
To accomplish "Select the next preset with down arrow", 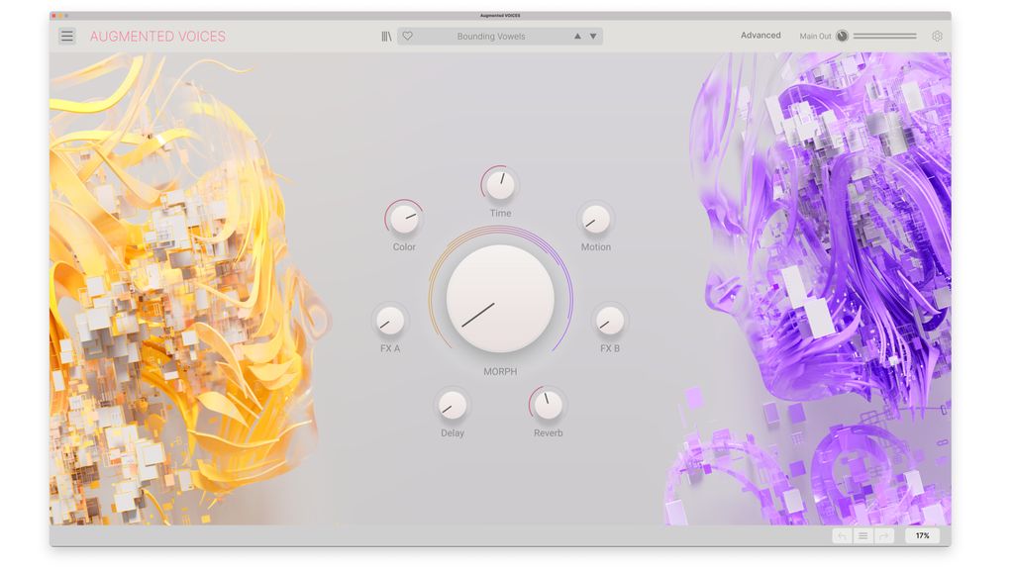I will pos(592,36).
